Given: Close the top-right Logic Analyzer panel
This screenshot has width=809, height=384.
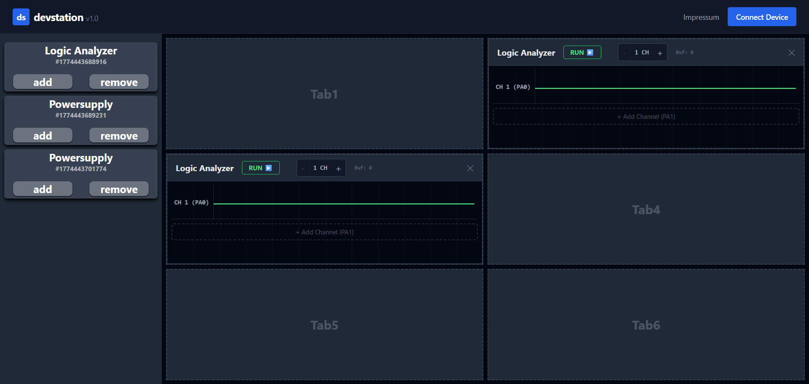Looking at the screenshot, I should click(x=791, y=53).
